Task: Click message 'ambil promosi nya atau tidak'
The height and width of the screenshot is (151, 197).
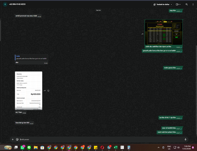Action: 28,16
